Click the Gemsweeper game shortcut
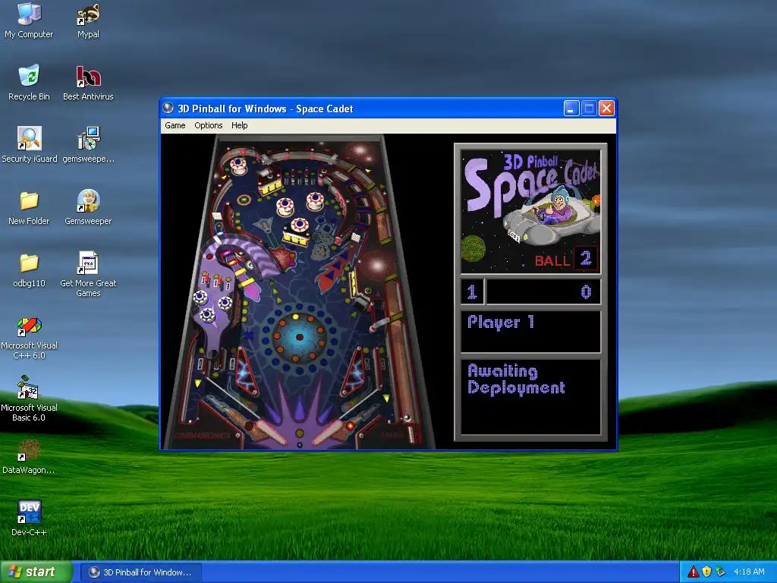 [x=88, y=206]
